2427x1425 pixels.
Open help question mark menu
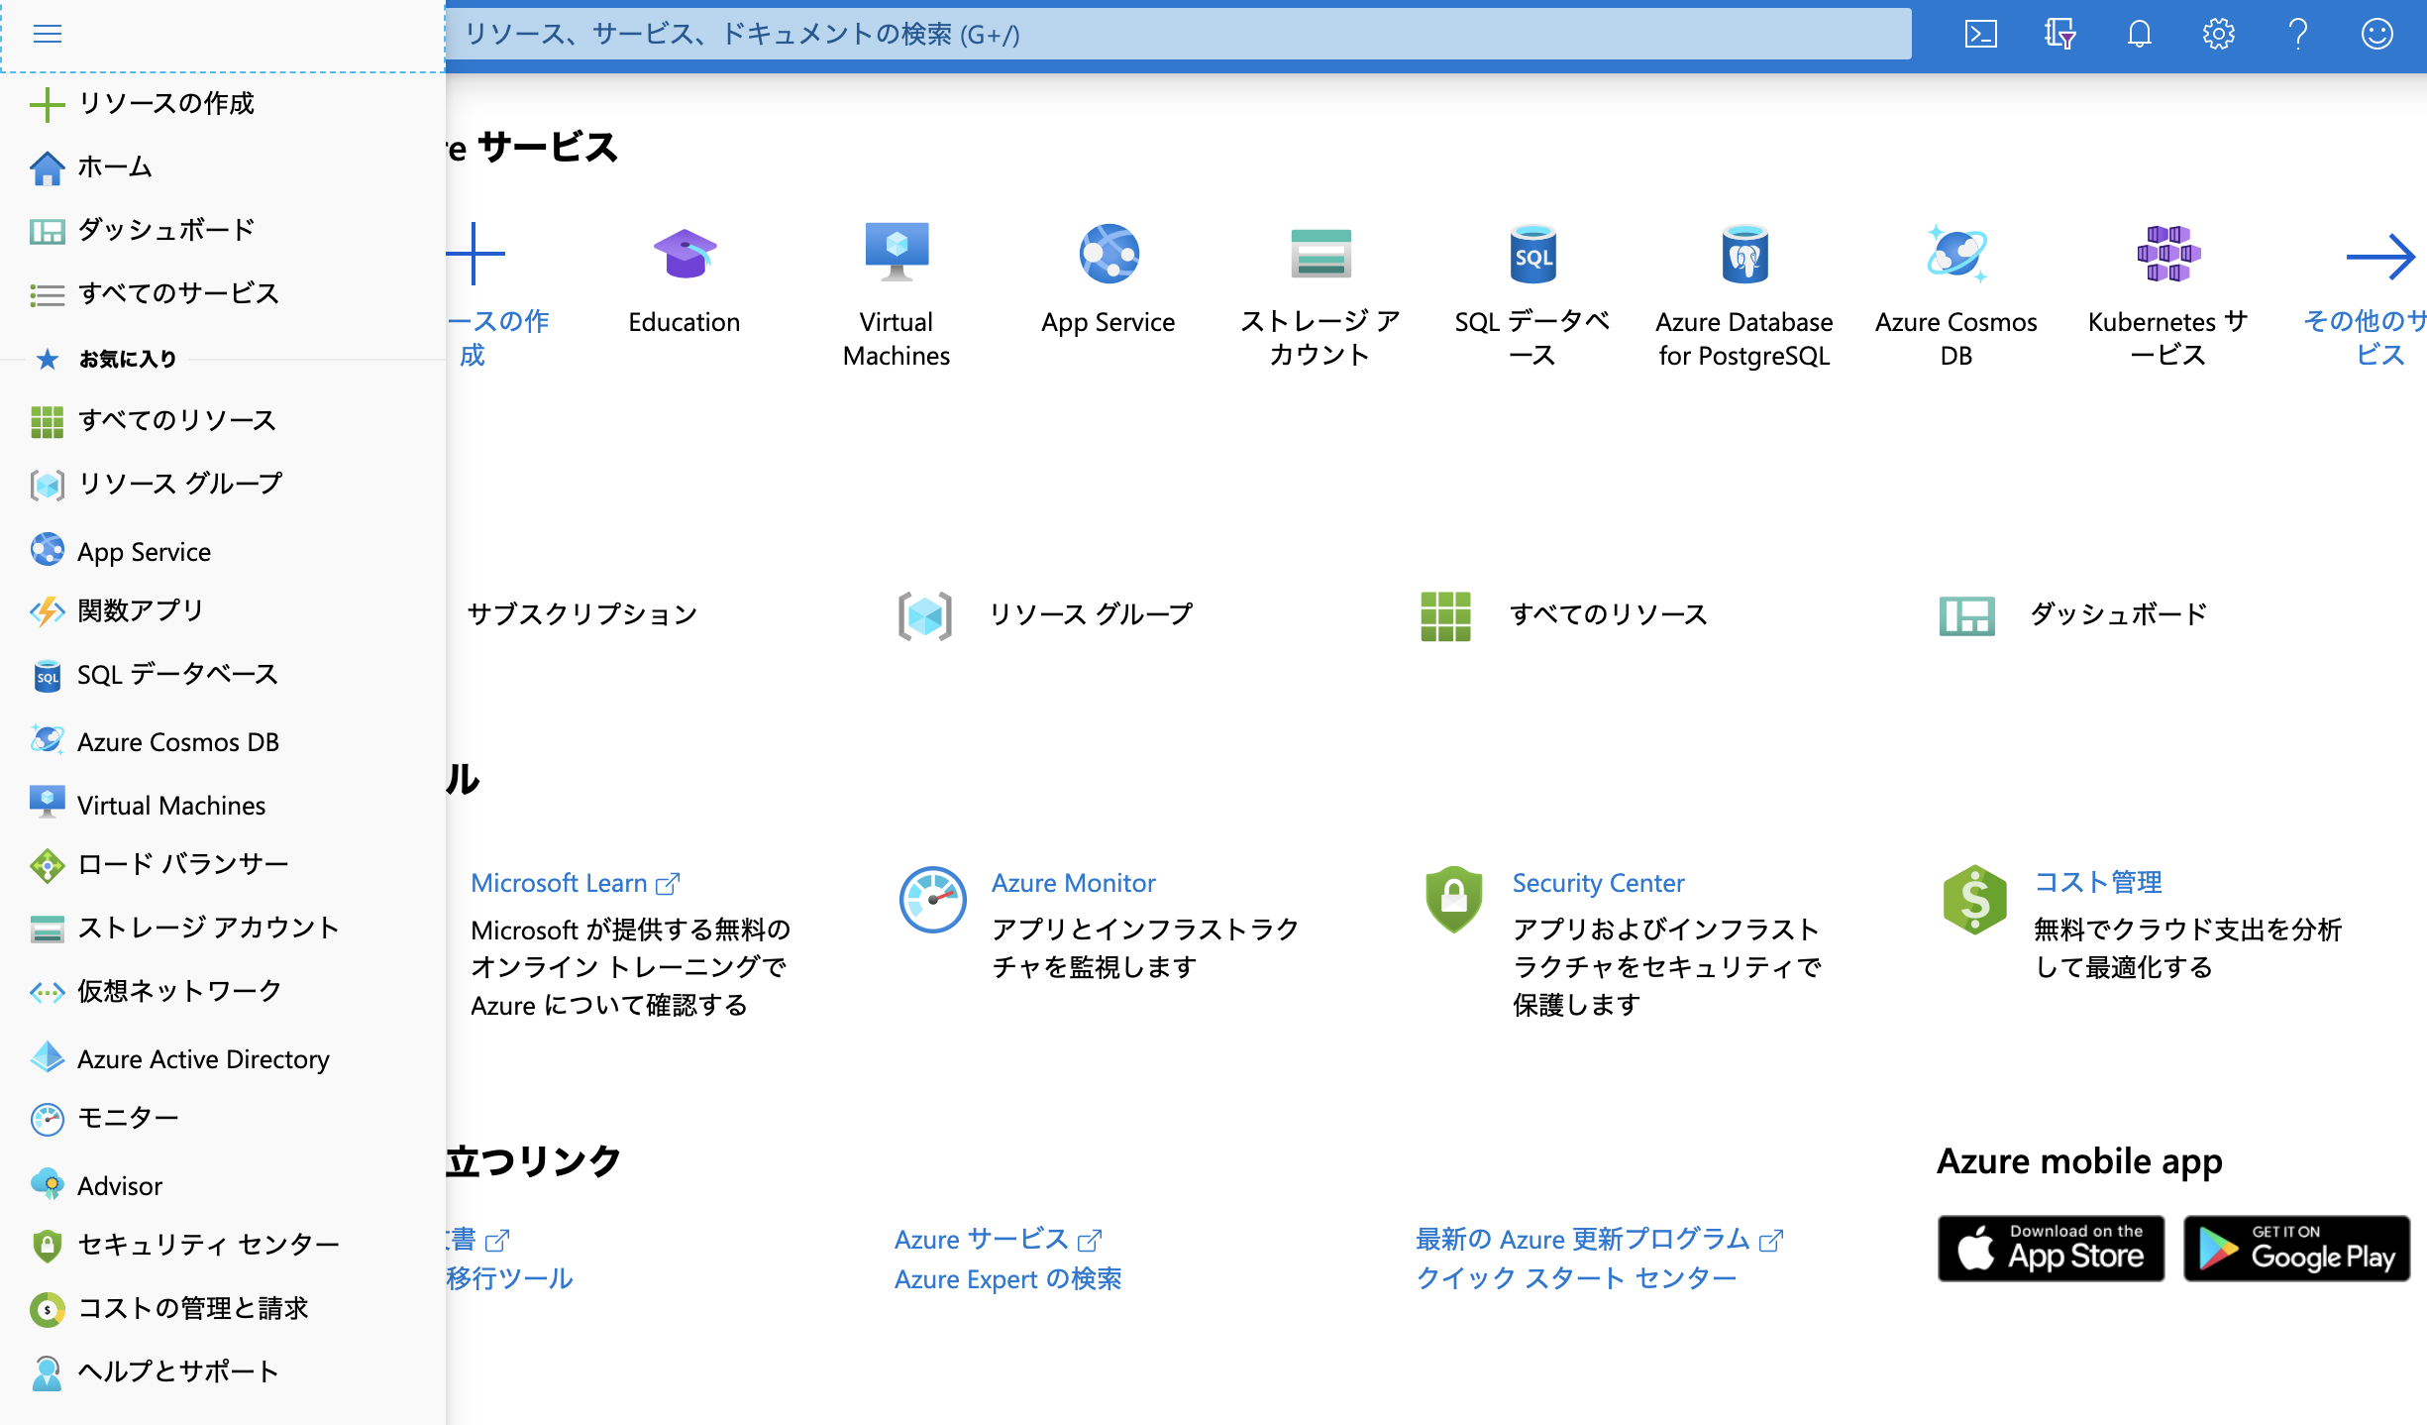(x=2297, y=35)
